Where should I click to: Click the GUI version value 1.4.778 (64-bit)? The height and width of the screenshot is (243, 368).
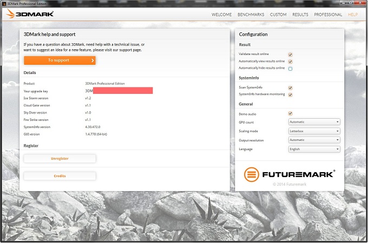click(96, 134)
